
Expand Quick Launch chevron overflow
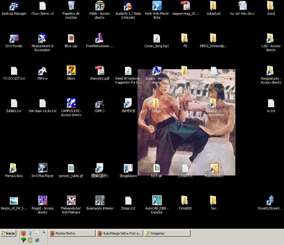click(44, 232)
